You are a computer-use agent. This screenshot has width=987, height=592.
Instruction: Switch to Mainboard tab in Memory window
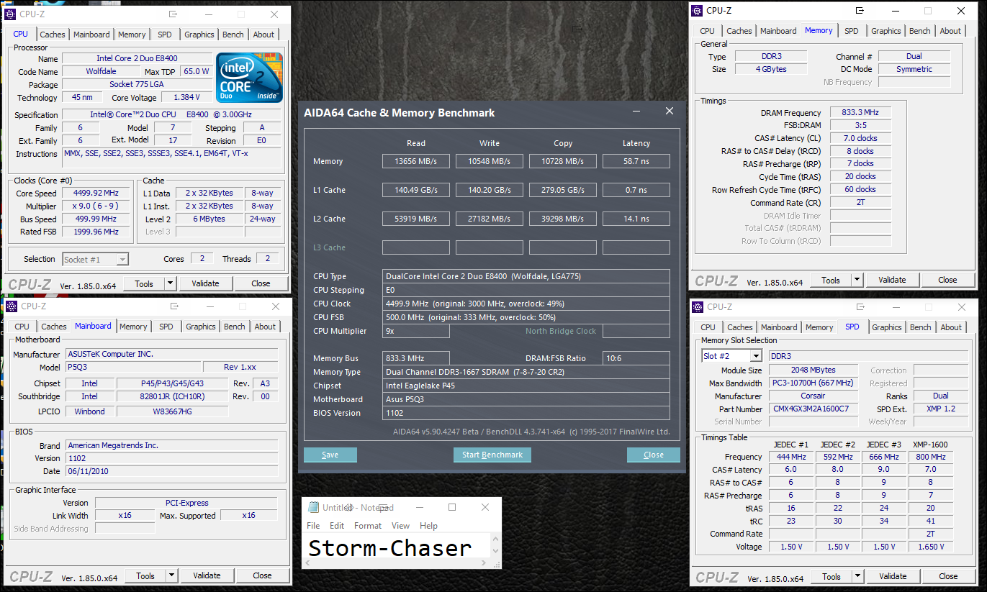(x=778, y=31)
